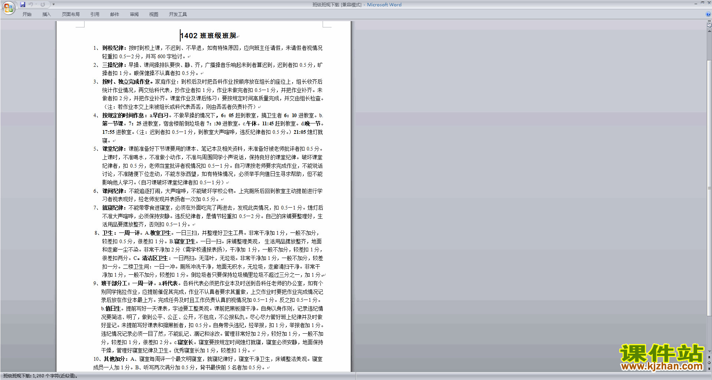Viewport: 712px width, 380px height.
Task: Open the 插入 ribbon tab
Action: pyautogui.click(x=46, y=14)
